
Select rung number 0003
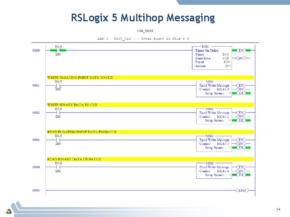pos(36,140)
